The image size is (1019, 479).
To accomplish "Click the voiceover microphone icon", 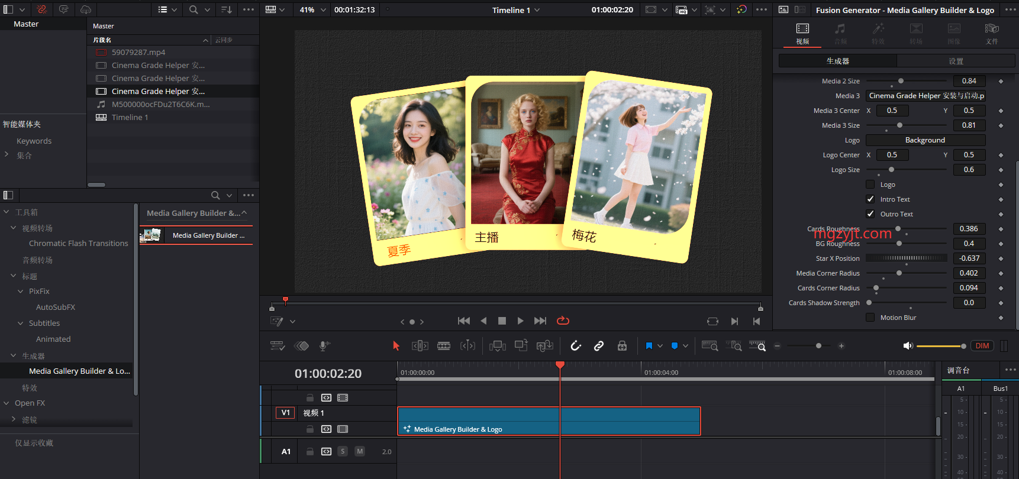I will [x=324, y=346].
